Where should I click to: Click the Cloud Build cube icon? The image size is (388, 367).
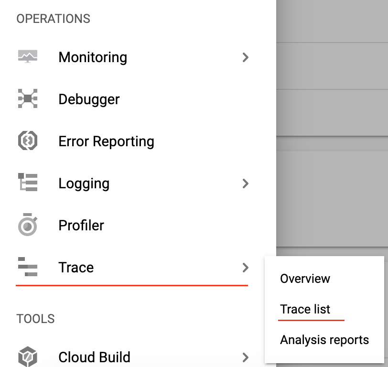(28, 356)
